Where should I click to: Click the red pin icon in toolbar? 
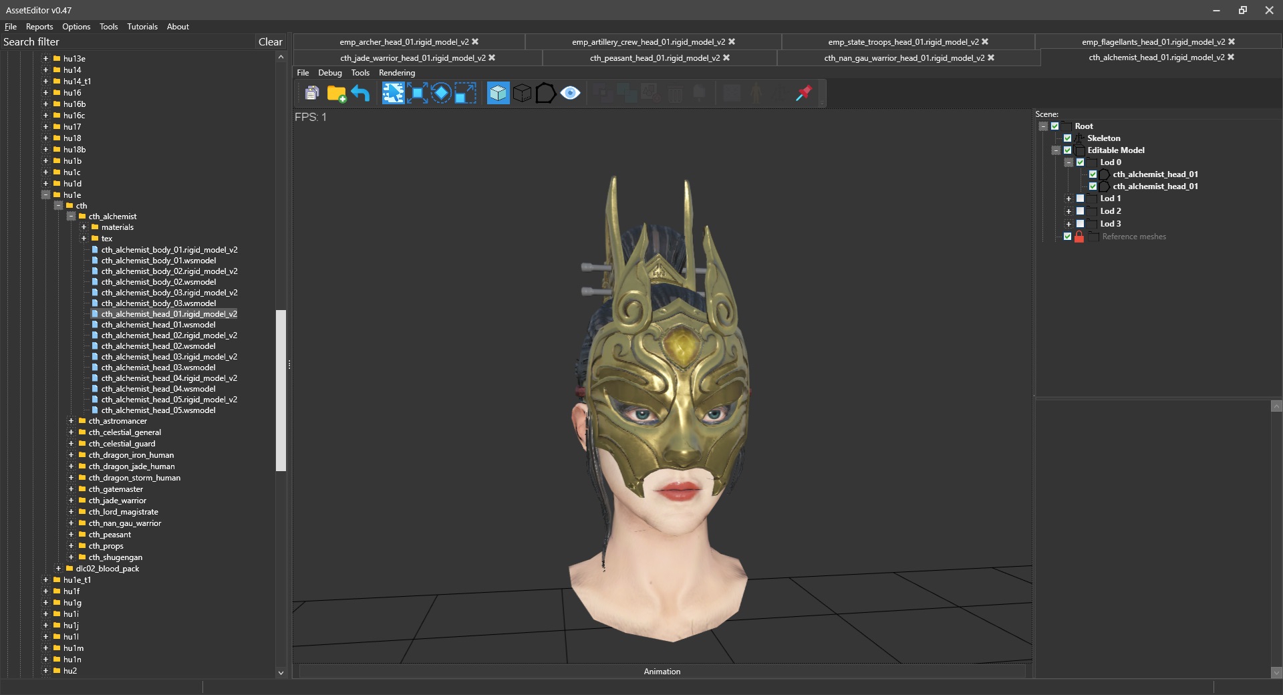click(804, 94)
